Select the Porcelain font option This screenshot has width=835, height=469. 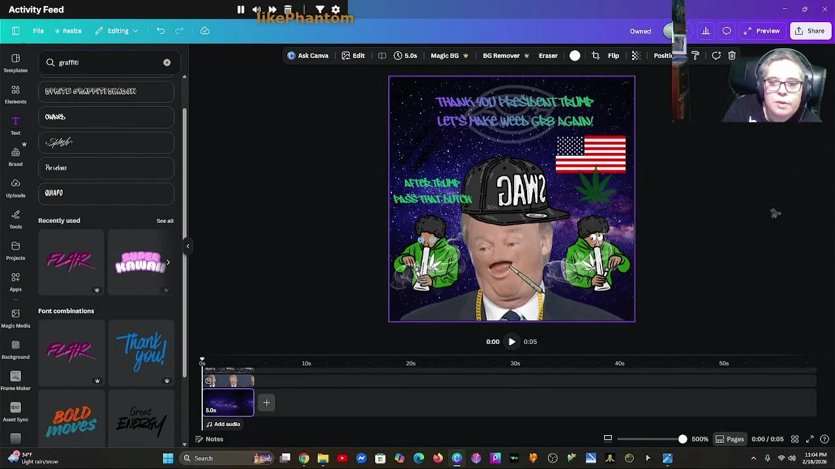tap(106, 167)
